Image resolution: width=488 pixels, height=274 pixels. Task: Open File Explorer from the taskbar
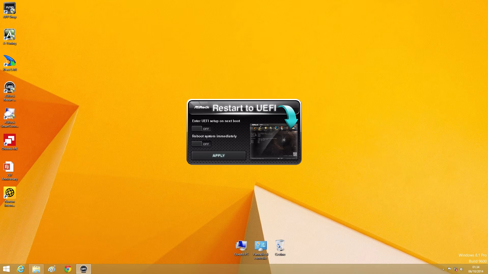pyautogui.click(x=36, y=269)
